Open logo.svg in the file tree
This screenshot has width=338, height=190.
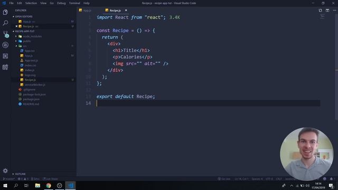[30, 75]
